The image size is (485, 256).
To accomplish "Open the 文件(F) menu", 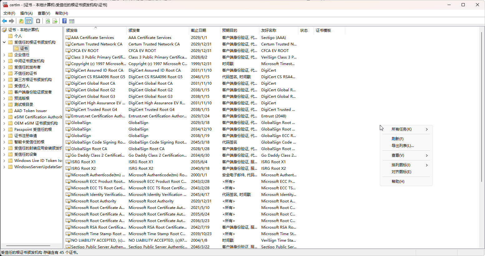I will coord(9,13).
